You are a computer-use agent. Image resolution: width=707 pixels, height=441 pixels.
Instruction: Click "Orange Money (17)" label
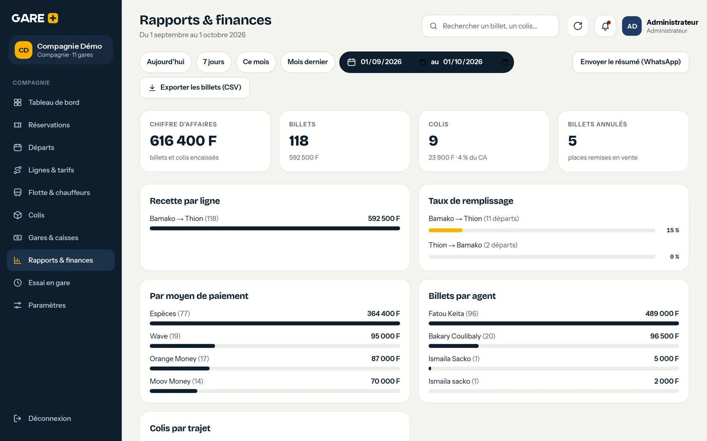pos(179,359)
